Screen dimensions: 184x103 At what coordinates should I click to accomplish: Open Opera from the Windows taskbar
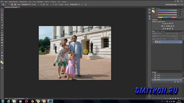[26, 101]
